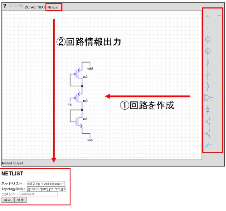
Task: Run TRAN transient analysis
Action: coord(41,8)
